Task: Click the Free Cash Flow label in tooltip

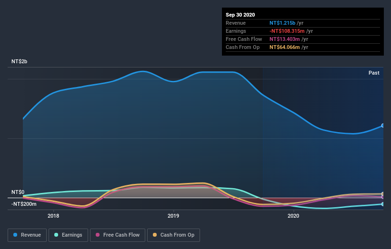Action: [x=244, y=39]
